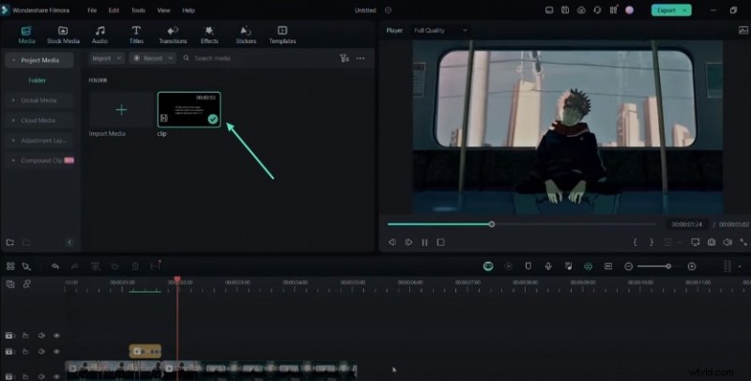Open the Titles tab
The image size is (751, 381).
pyautogui.click(x=136, y=35)
